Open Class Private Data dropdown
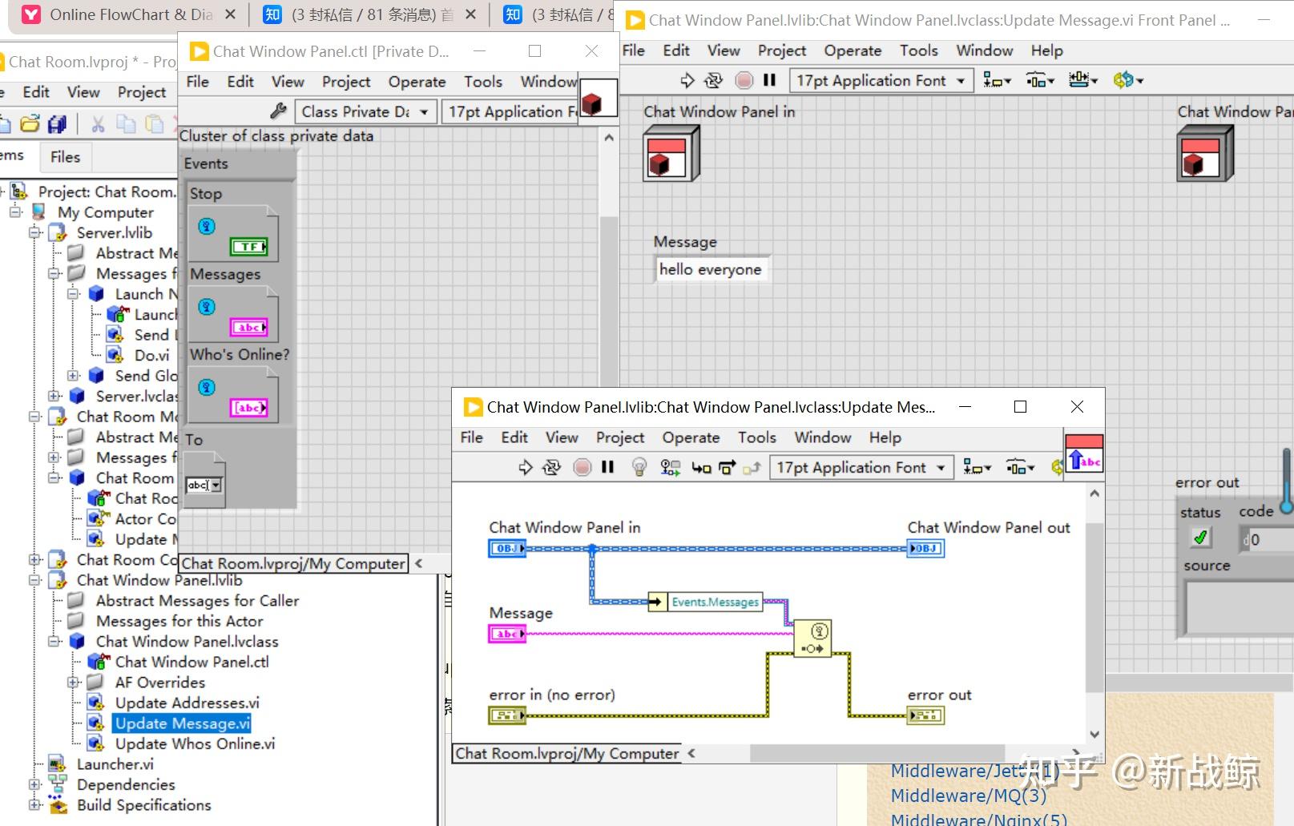This screenshot has width=1294, height=826. 366,111
